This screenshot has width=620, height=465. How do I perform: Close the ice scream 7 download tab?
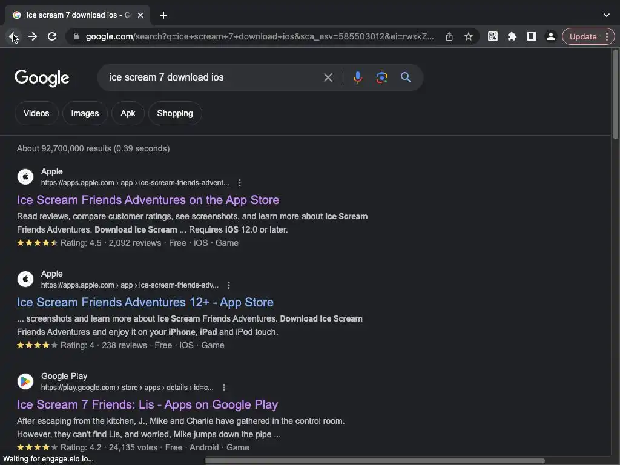click(140, 15)
